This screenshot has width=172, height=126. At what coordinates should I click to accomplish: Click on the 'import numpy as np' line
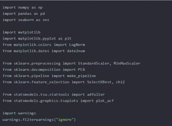[x=22, y=8]
